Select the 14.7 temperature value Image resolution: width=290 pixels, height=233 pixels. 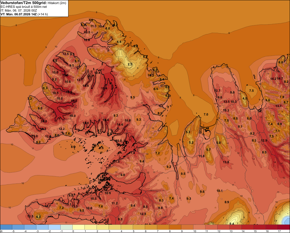click(280, 78)
